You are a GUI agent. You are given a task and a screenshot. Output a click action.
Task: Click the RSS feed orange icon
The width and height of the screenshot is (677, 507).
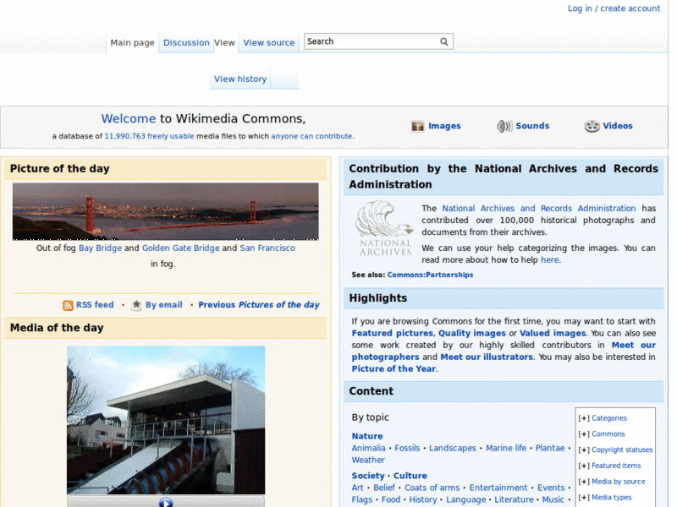point(68,305)
